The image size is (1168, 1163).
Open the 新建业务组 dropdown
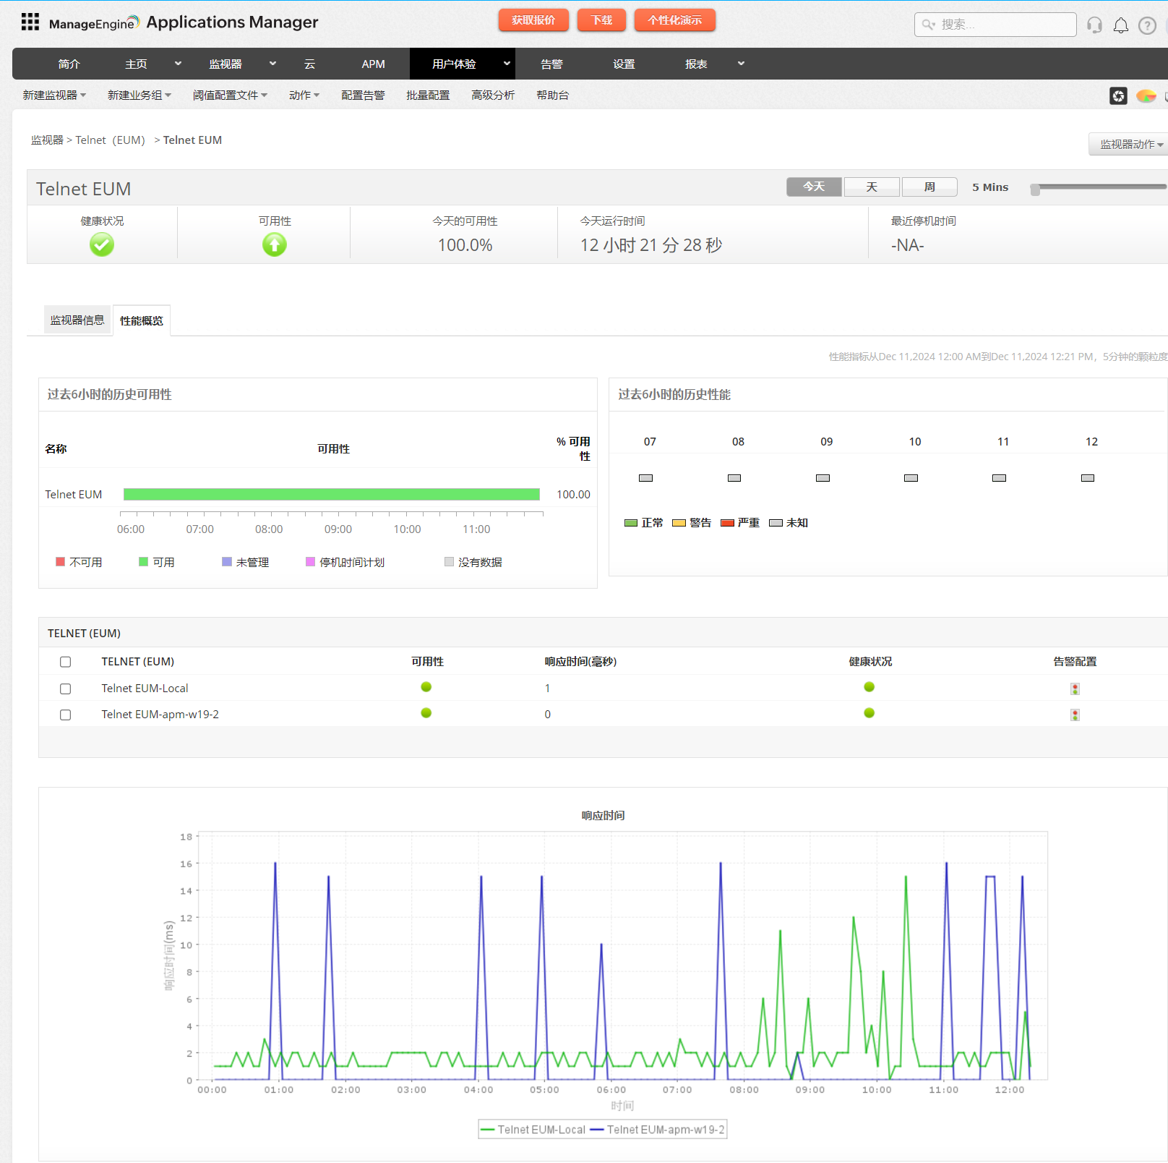[x=139, y=95]
